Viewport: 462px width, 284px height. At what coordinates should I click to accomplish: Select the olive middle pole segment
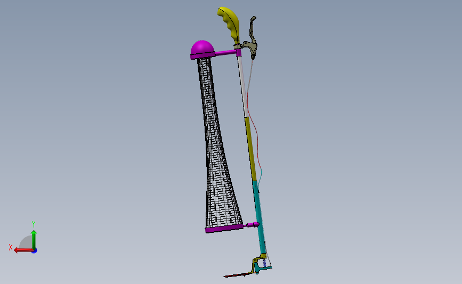click(251, 149)
